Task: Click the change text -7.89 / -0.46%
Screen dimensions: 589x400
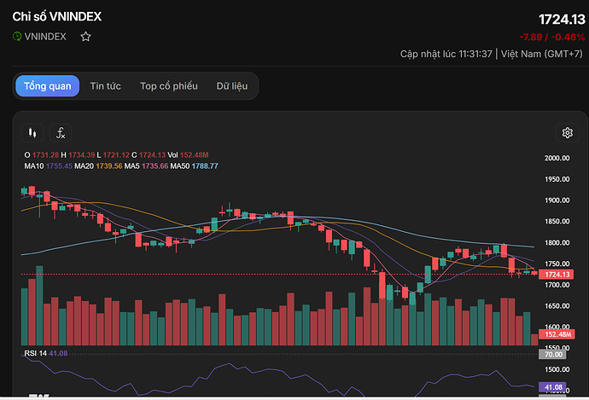Action: click(551, 38)
